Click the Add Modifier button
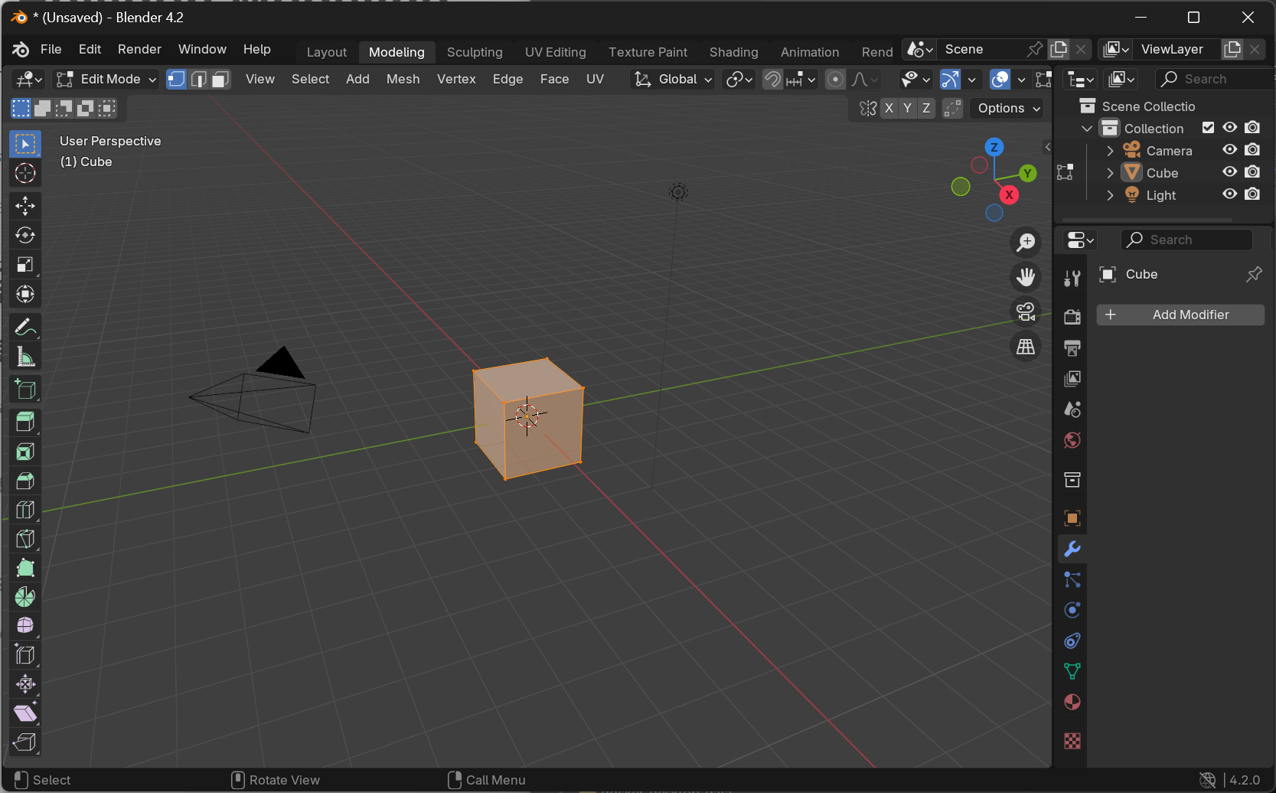The width and height of the screenshot is (1276, 793). pos(1180,315)
